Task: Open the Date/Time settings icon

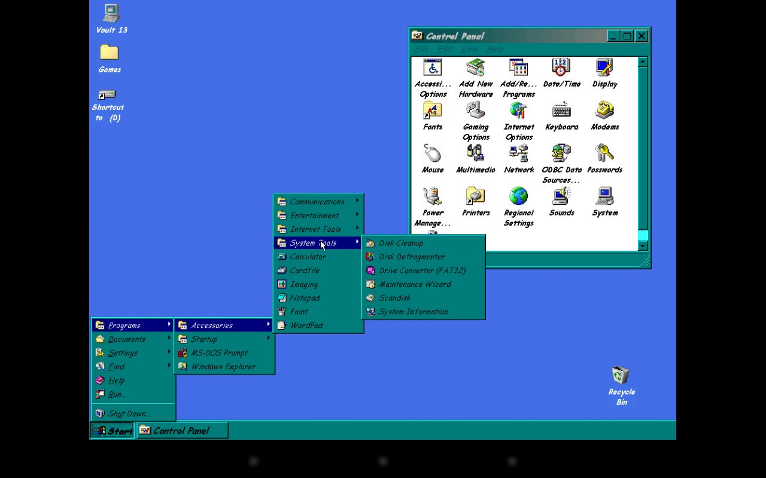Action: click(x=561, y=68)
